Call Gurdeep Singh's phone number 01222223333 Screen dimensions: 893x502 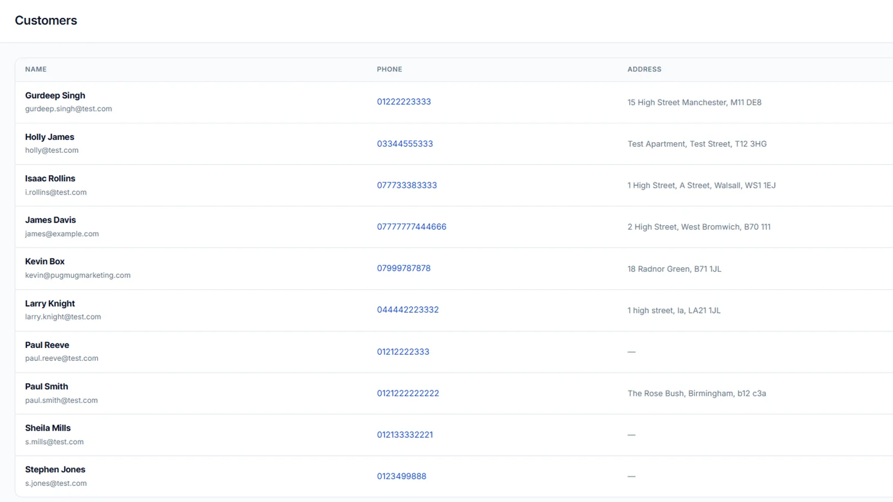404,102
